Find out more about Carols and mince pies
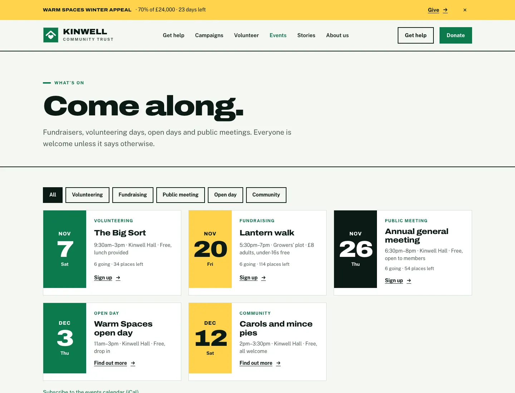This screenshot has height=393, width=515. (x=260, y=363)
